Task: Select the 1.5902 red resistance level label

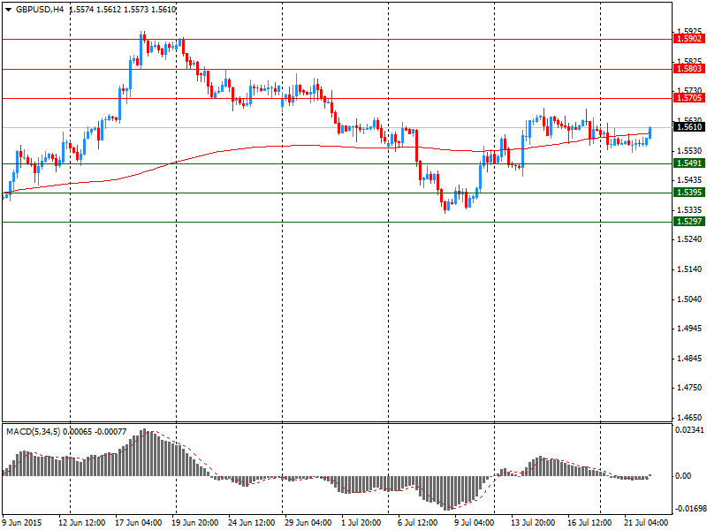Action: coord(688,39)
